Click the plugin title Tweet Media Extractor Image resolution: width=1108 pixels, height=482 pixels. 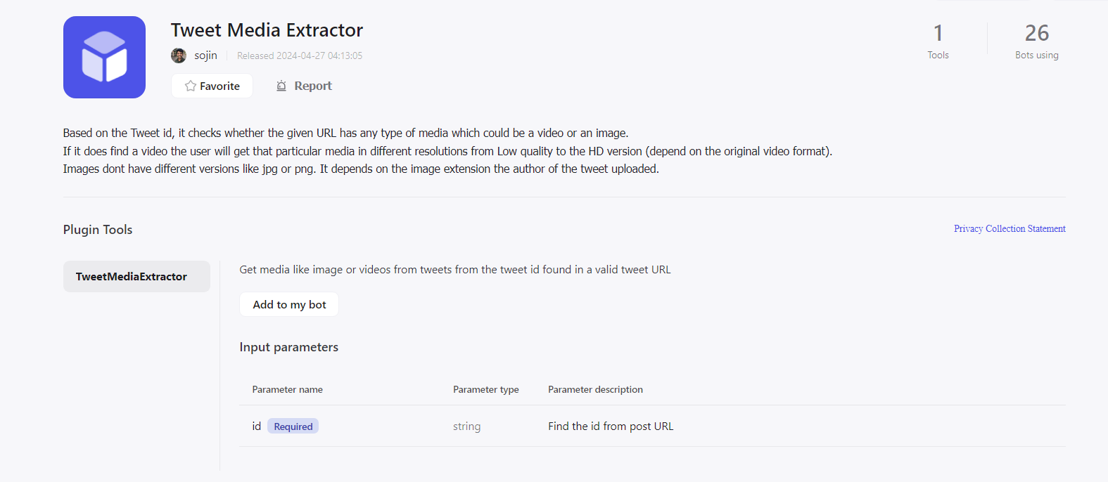[267, 30]
